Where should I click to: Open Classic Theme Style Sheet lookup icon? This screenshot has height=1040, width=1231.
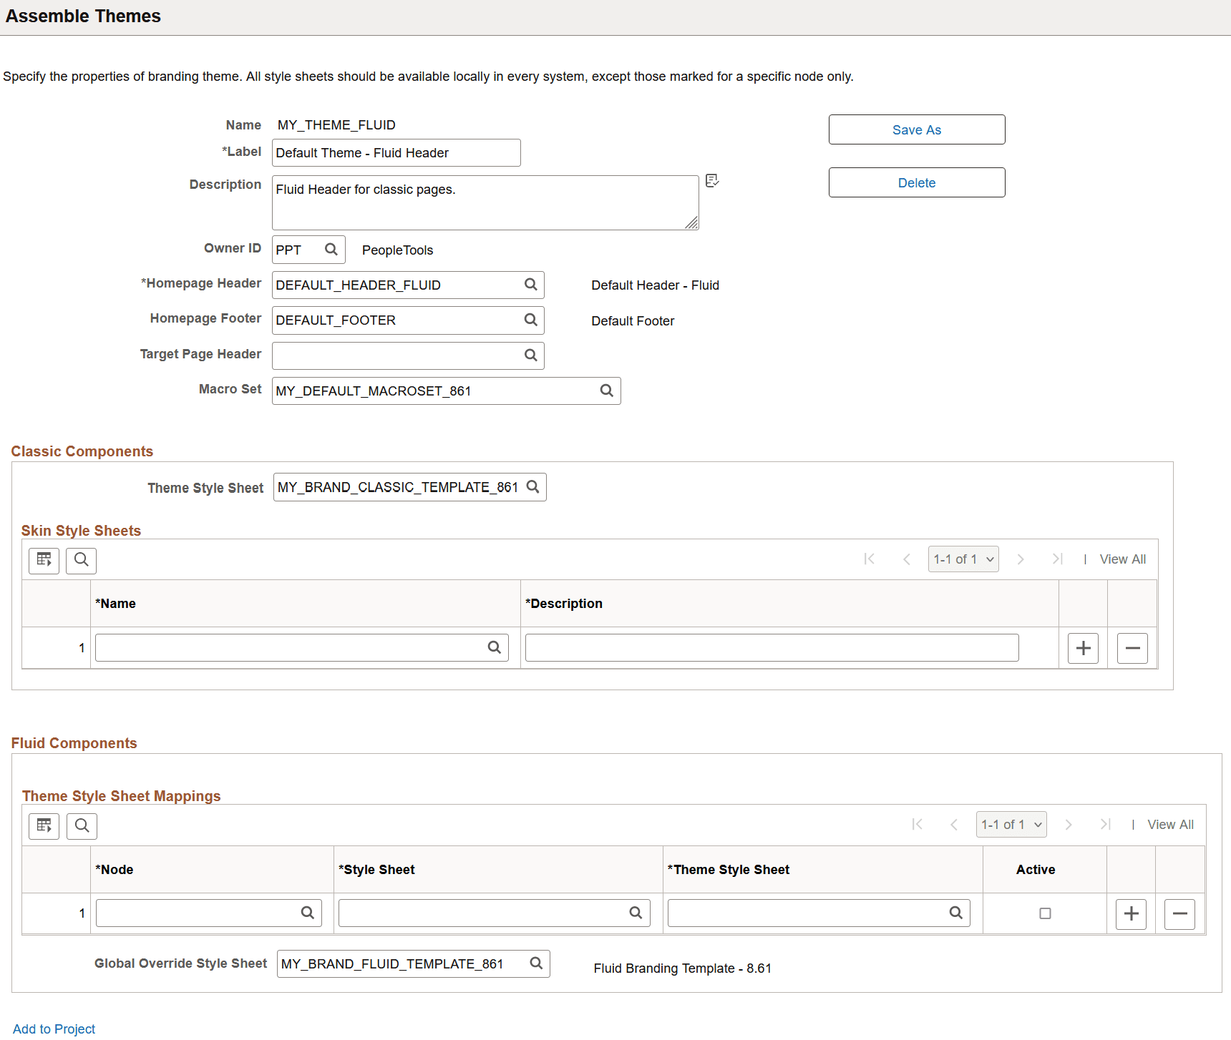coord(533,487)
